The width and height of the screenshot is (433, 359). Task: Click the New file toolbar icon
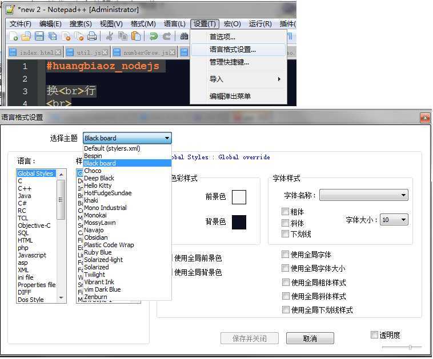(x=13, y=36)
